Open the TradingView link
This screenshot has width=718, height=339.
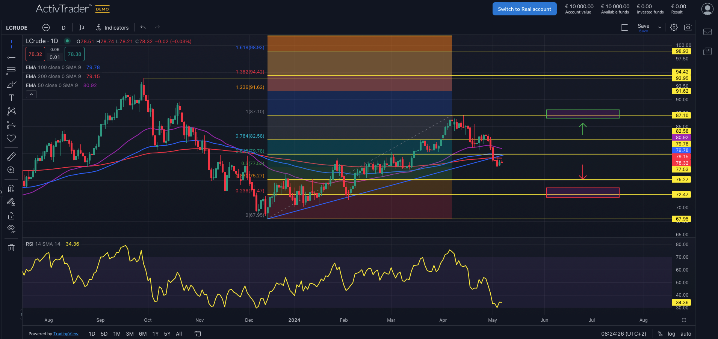[x=66, y=333]
